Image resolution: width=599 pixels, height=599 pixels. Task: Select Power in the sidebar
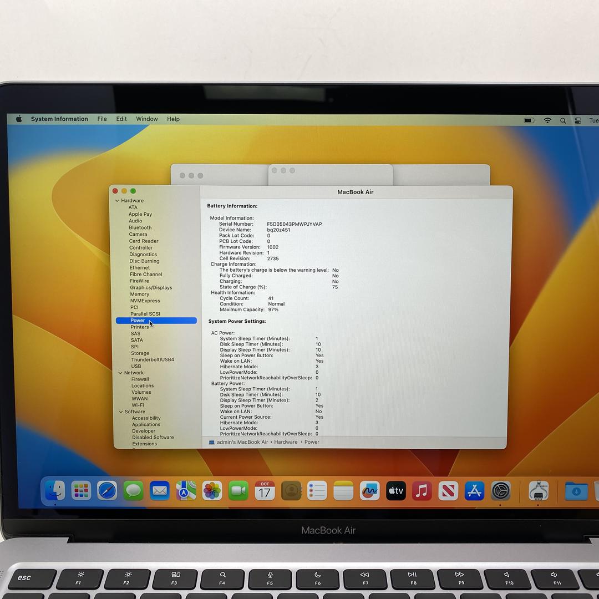tap(156, 321)
